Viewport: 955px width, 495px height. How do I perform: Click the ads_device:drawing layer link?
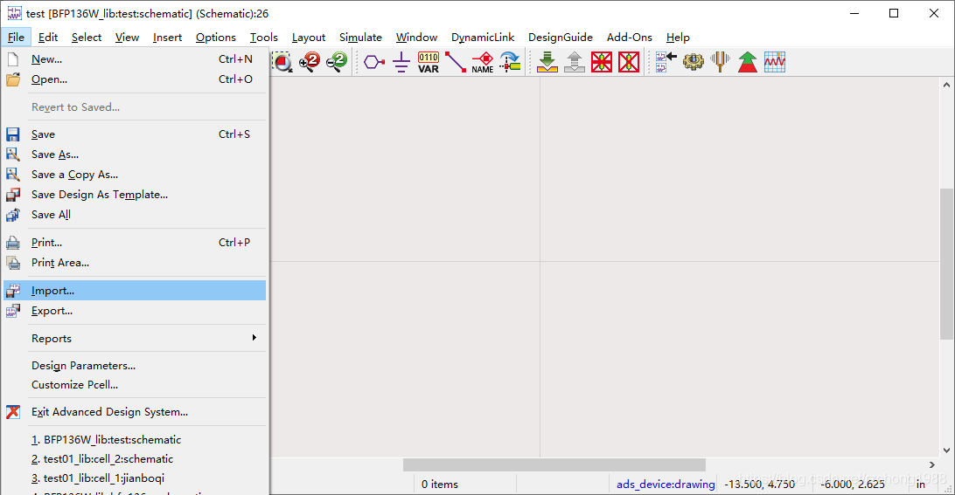point(666,484)
